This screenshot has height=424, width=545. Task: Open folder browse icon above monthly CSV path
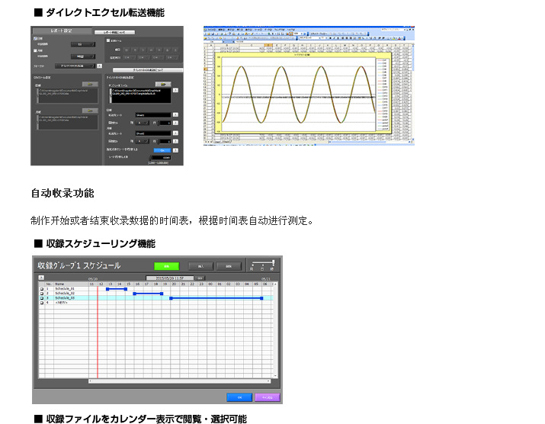pos(90,111)
